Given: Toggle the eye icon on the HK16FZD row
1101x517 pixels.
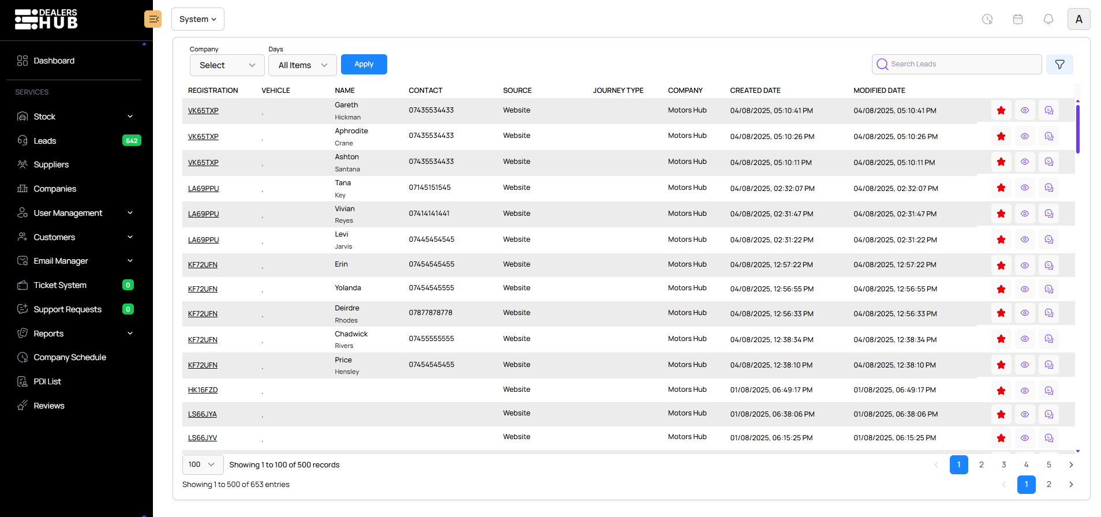Looking at the screenshot, I should [x=1024, y=391].
